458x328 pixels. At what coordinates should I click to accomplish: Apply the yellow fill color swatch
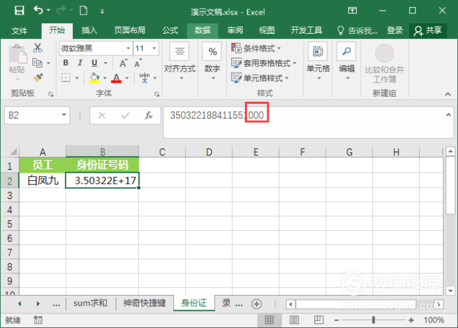94,78
